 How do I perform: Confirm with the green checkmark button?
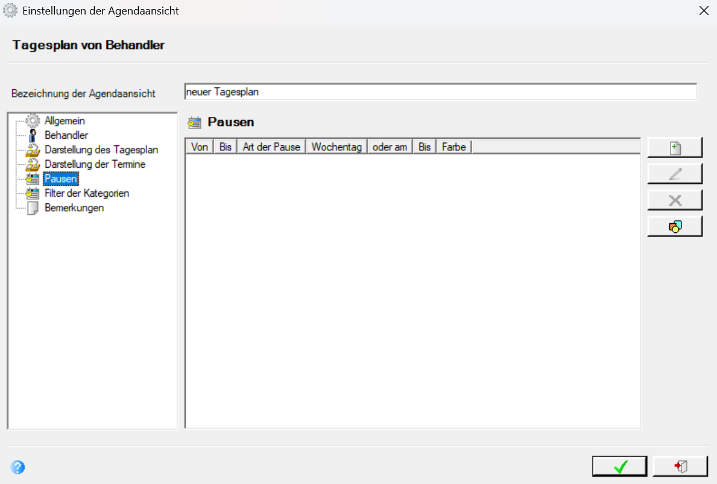click(619, 466)
